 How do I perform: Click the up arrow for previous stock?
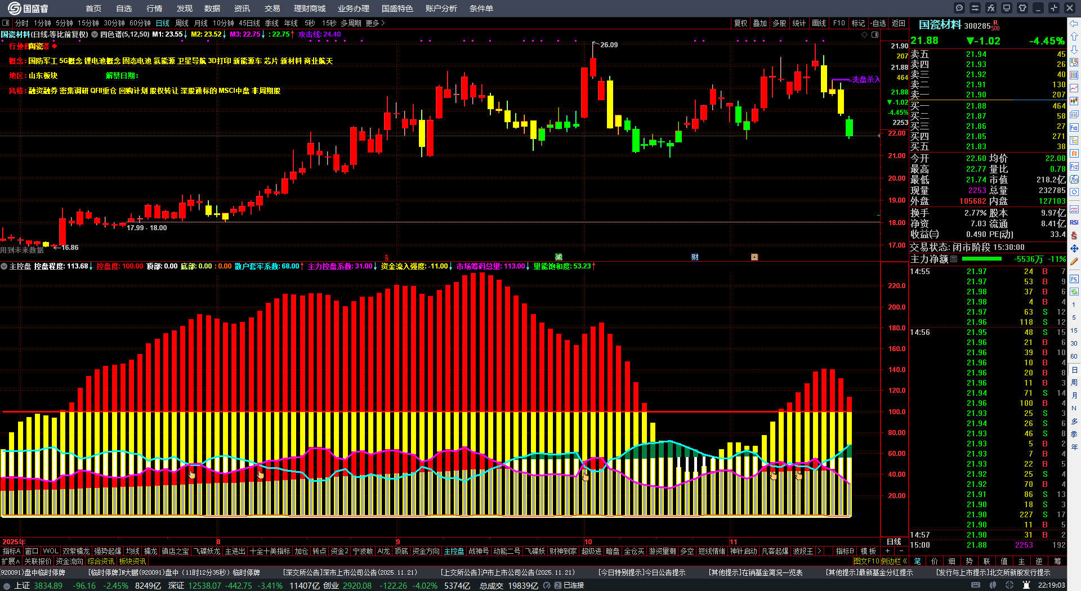coord(1074,37)
